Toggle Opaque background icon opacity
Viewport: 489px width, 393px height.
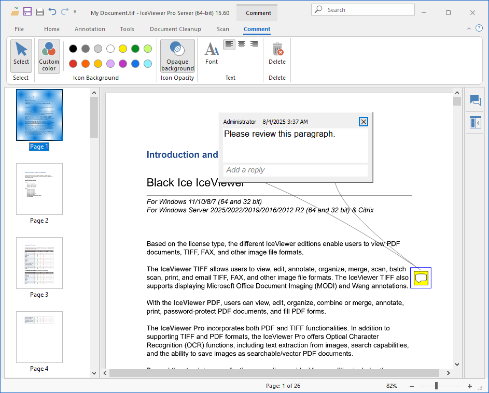pyautogui.click(x=177, y=56)
